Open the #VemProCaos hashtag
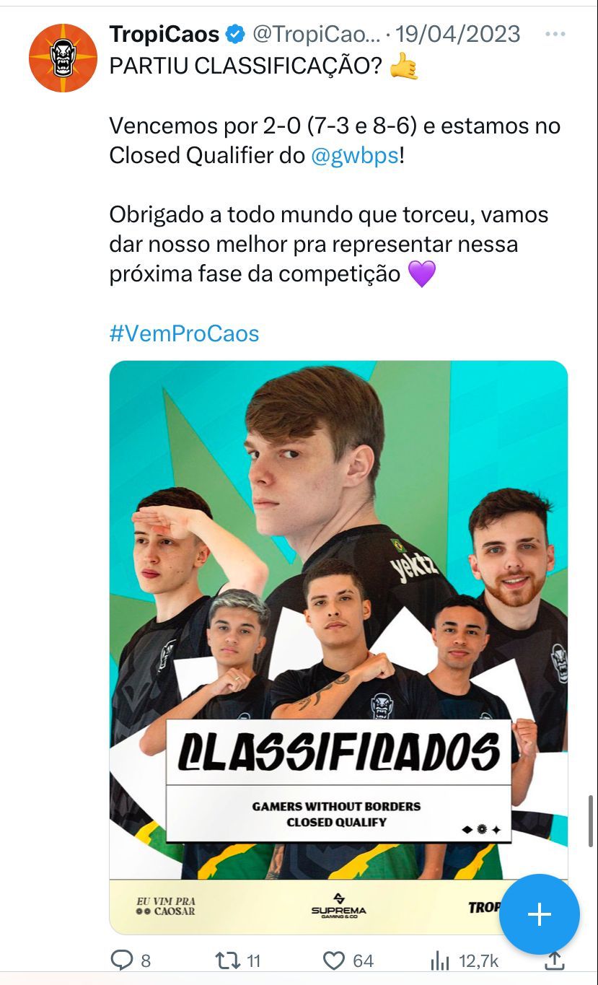The width and height of the screenshot is (598, 985). (x=184, y=333)
